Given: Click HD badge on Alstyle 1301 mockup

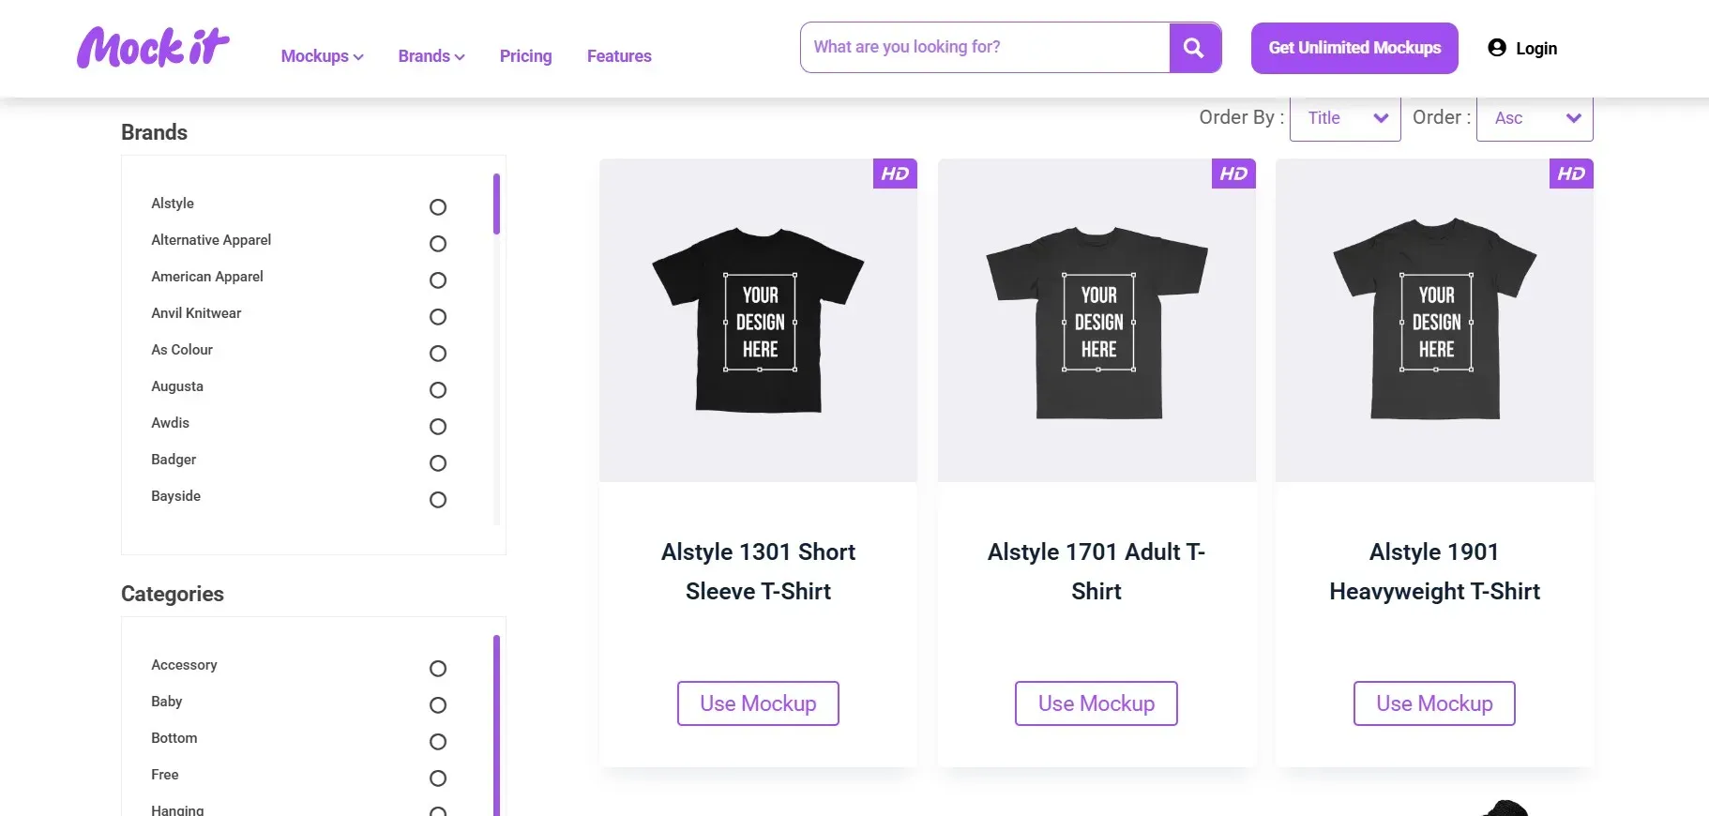Looking at the screenshot, I should pyautogui.click(x=895, y=174).
